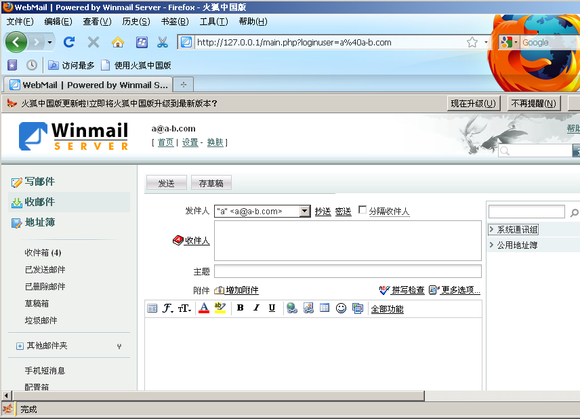This screenshot has height=419, width=580.
Task: Click the blue window toolbar icon
Action: coord(142,42)
